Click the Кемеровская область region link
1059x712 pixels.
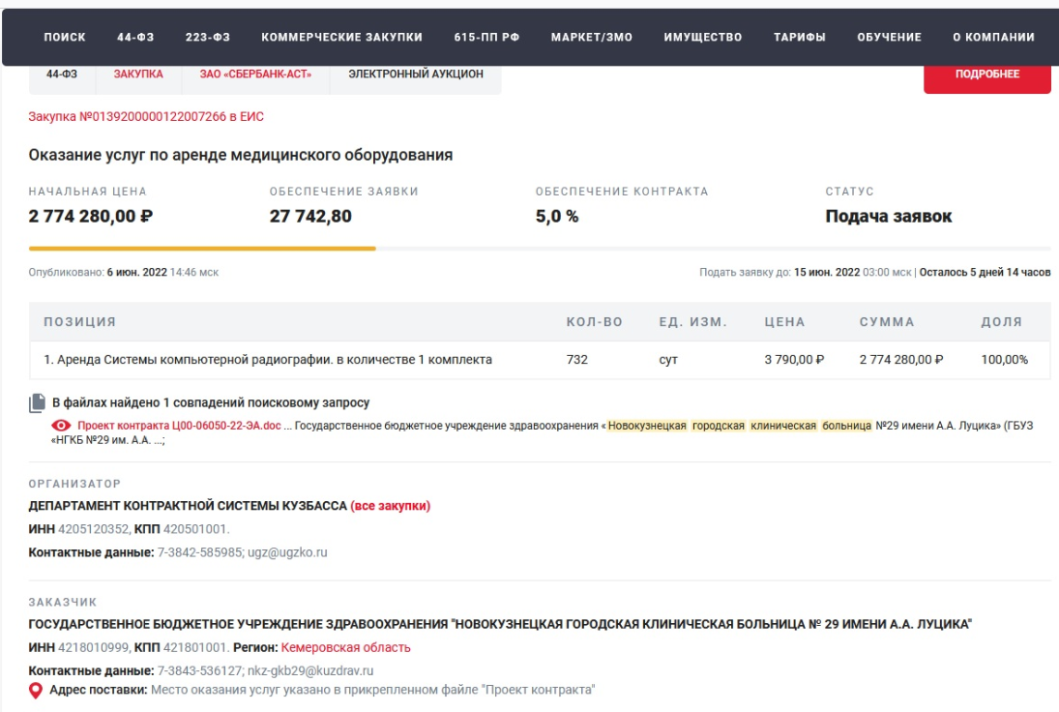point(345,647)
